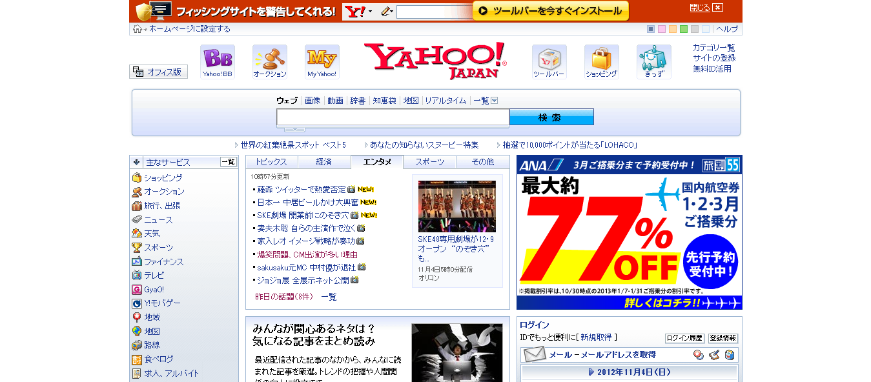Click 一覧 button beside 主なサービス

click(229, 162)
